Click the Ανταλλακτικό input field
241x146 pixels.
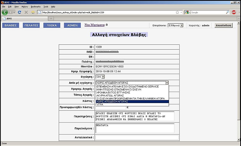coord(137,137)
